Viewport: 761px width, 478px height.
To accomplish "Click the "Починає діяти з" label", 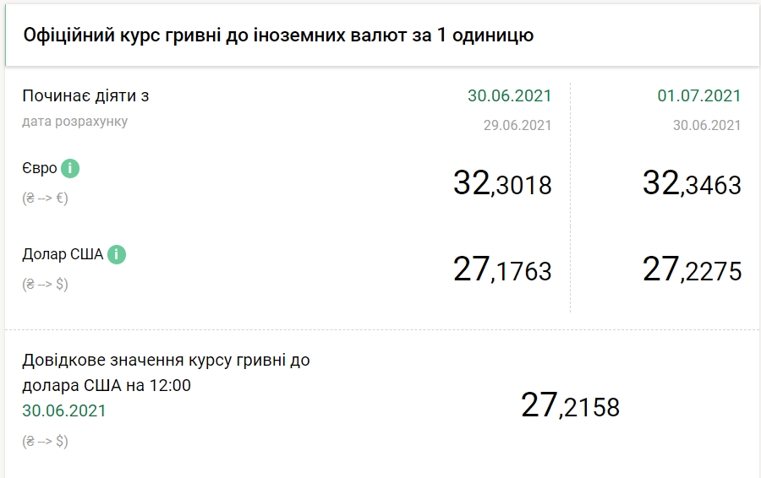I will tap(85, 95).
